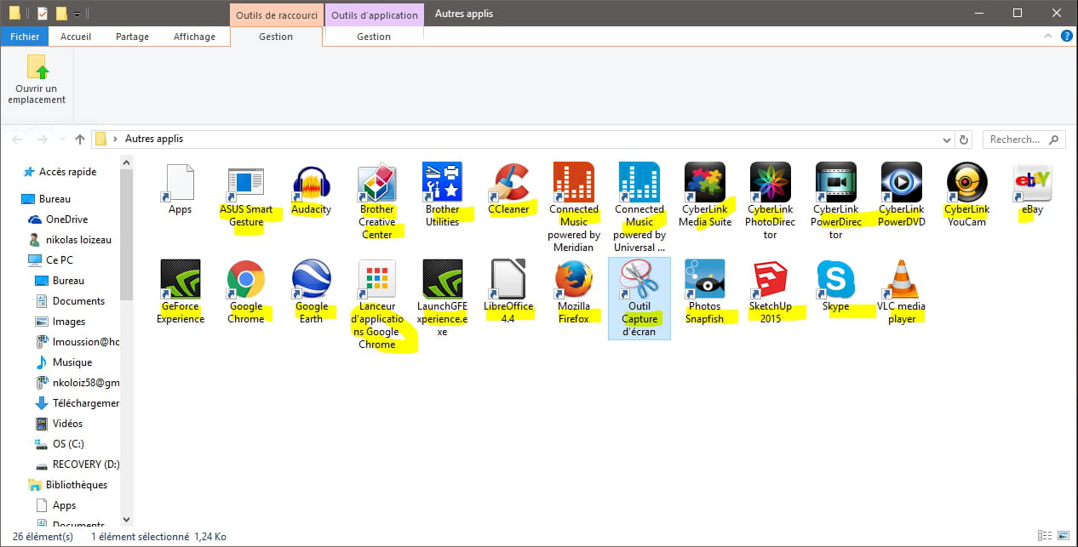This screenshot has height=547, width=1078.
Task: Open Vidéos in navigation pane
Action: (67, 424)
